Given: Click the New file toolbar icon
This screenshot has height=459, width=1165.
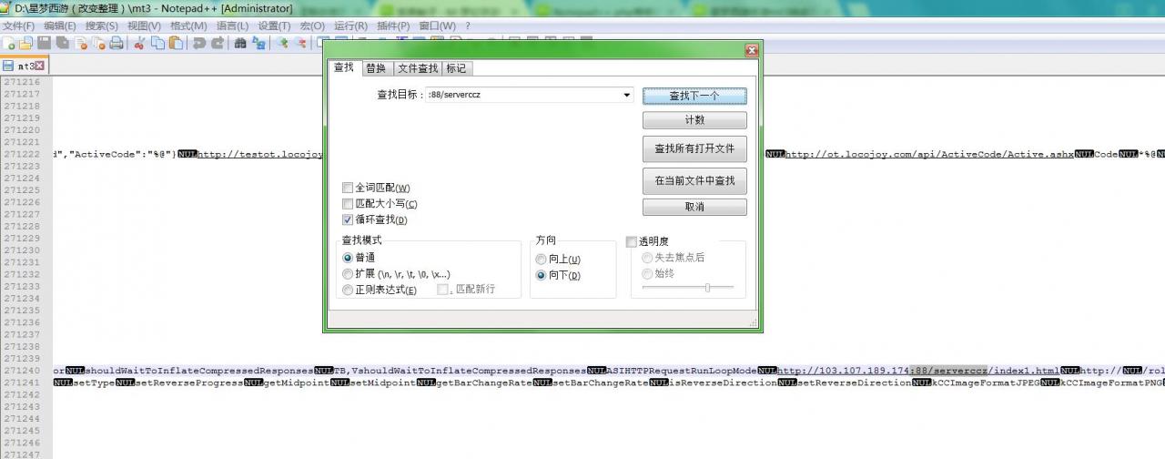Looking at the screenshot, I should 8,43.
